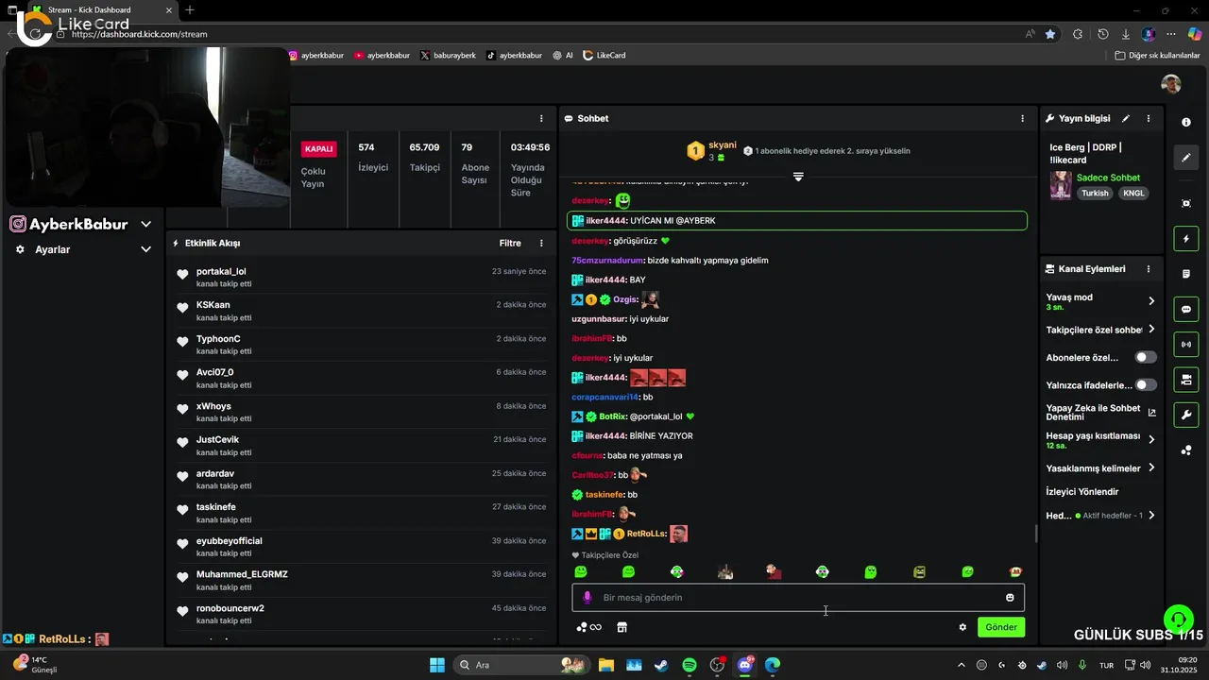Image resolution: width=1209 pixels, height=680 pixels.
Task: Click portakal_lol follow event
Action: point(362,277)
